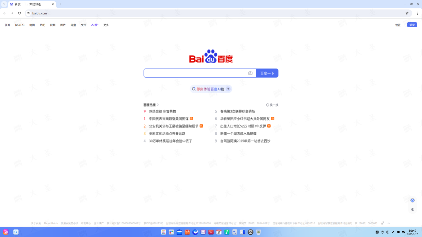Show the QR code icon at right edge
This screenshot has height=237, width=422.
412,209
